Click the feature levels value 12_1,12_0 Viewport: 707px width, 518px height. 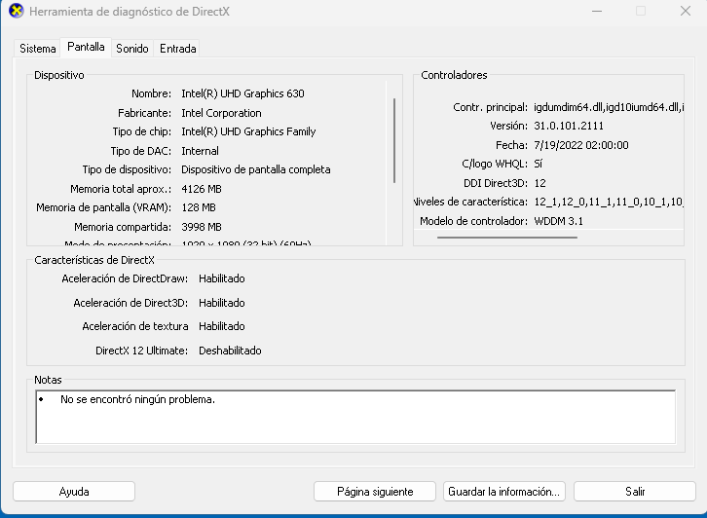[609, 202]
